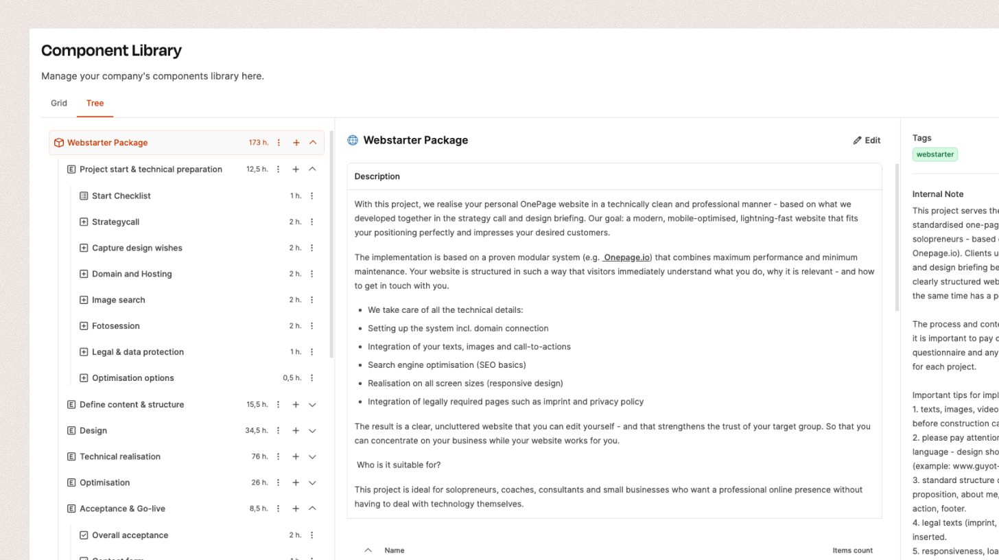Click the green webstarter tag
The image size is (999, 560).
(x=935, y=154)
